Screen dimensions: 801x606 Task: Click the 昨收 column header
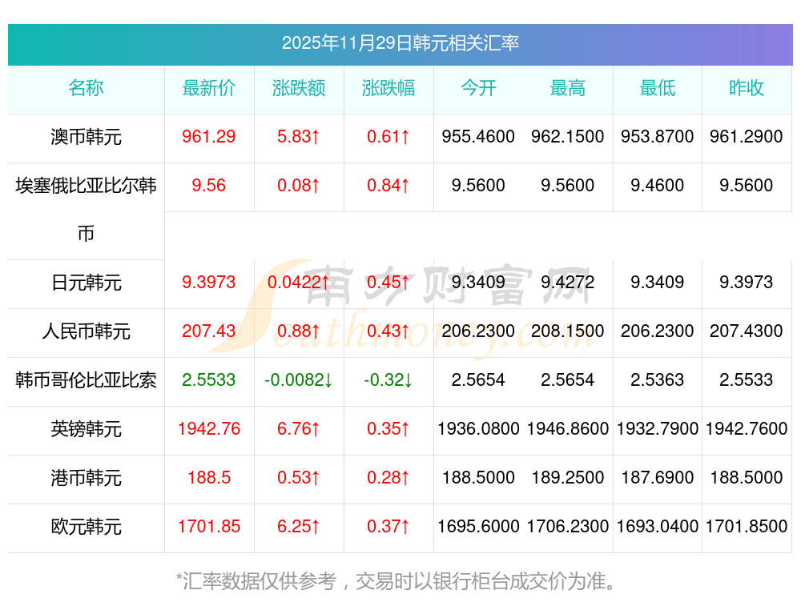[x=747, y=88]
